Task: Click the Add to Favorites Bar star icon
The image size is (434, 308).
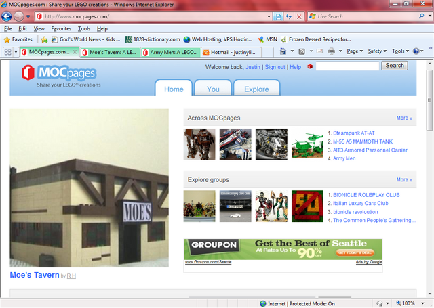Action: [44, 39]
